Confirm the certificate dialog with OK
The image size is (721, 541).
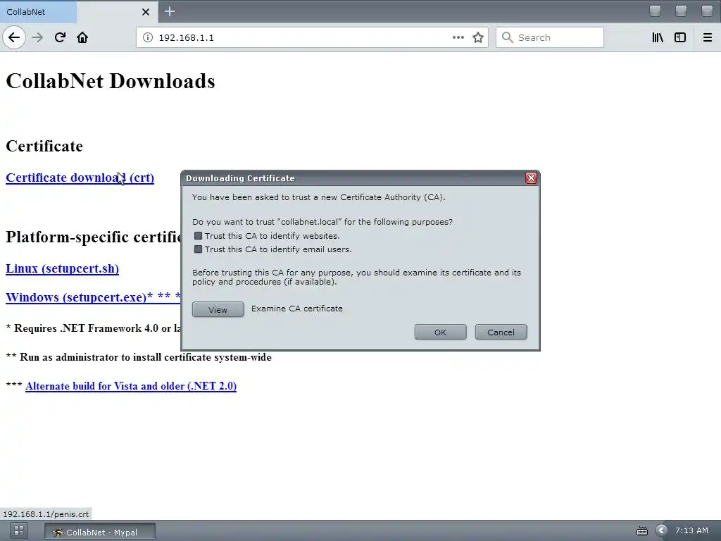(441, 332)
